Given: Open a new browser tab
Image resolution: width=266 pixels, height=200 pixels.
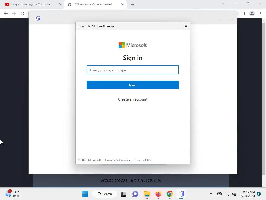Looking at the screenshot, I should pyautogui.click(x=132, y=5).
